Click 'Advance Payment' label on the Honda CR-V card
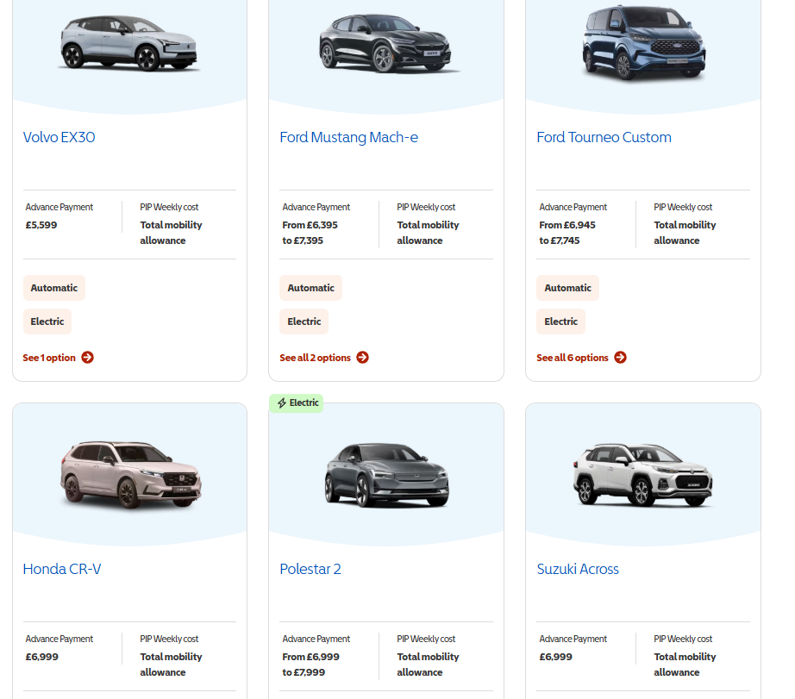The height and width of the screenshot is (699, 795). [59, 640]
